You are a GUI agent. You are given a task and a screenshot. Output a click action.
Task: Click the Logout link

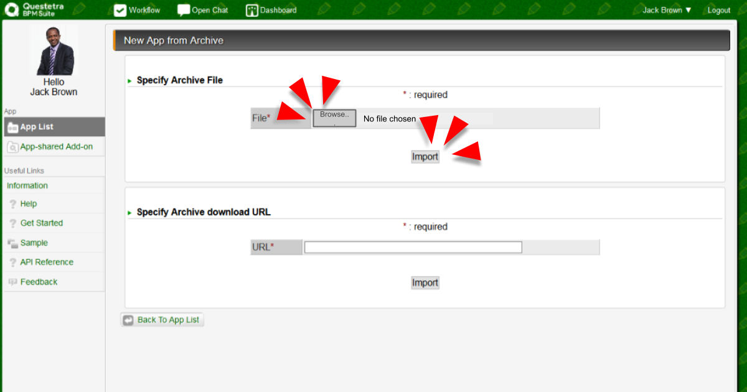click(x=719, y=11)
